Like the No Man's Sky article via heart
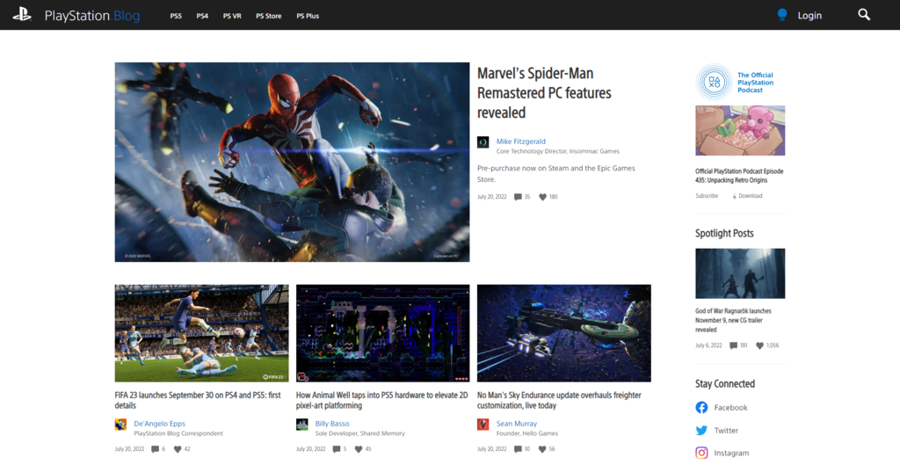Viewport: 900px width, 465px height. pos(541,449)
